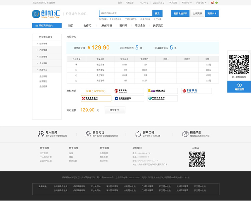
Task: Go to the 培训合作 navigation tab
Action: pyautogui.click(x=140, y=25)
